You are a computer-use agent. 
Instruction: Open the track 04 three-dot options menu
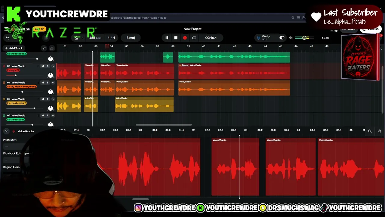(38, 83)
